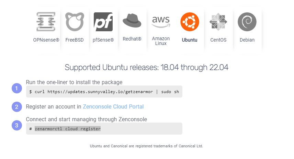
Task: Open the CentOS tab label
Action: coord(218,40)
